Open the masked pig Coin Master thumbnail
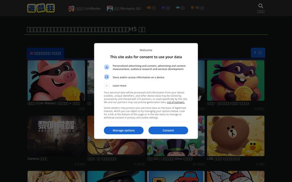The width and height of the screenshot is (292, 182). [x=56, y=80]
